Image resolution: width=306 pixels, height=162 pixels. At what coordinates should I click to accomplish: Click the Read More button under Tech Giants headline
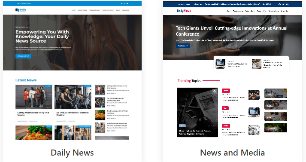coord(183,46)
